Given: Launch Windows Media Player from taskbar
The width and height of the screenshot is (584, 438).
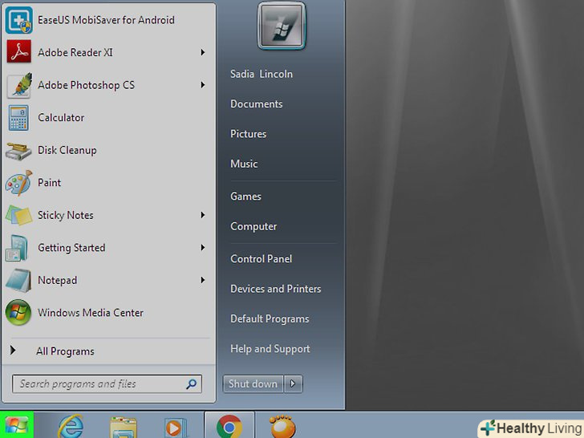Looking at the screenshot, I should [175, 428].
